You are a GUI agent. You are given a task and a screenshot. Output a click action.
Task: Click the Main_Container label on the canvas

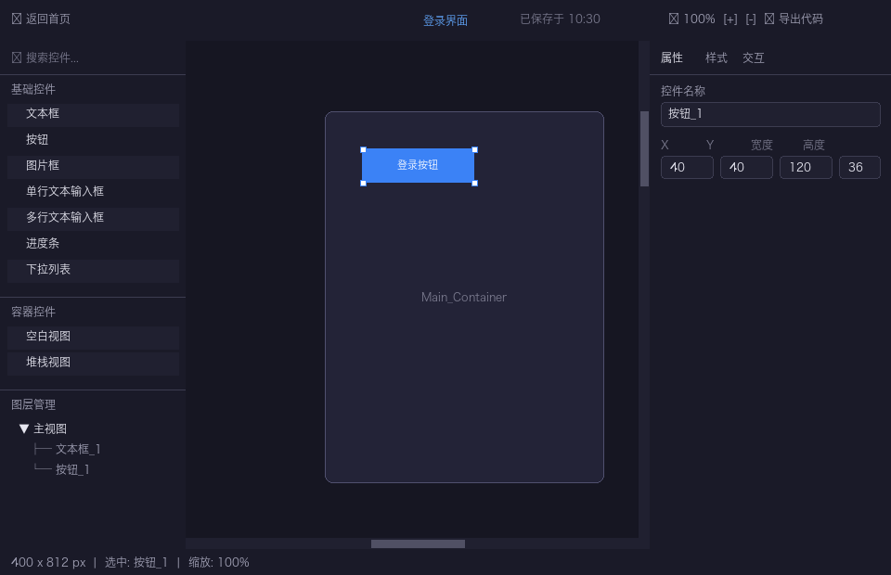pyautogui.click(x=464, y=297)
